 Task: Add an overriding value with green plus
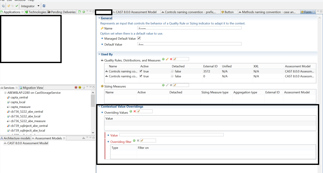pyautogui.click(x=131, y=111)
